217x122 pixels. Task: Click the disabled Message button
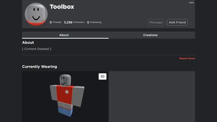[x=156, y=22]
